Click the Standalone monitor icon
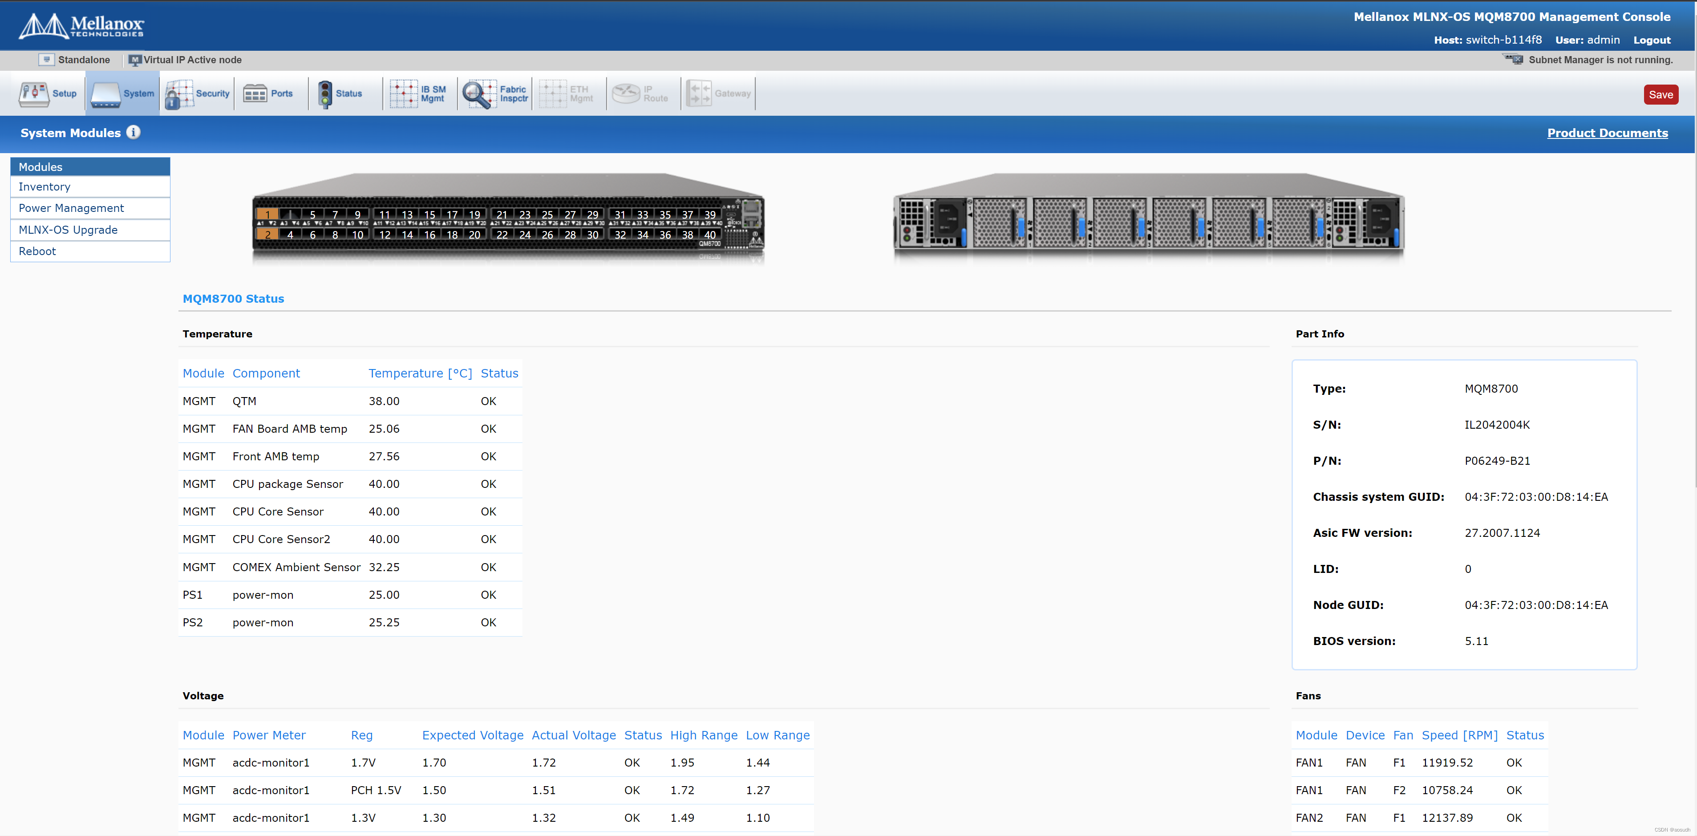 (x=46, y=59)
